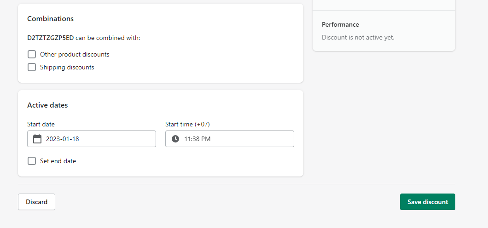
Task: Click the 'Other product discounts' label text
Action: tap(75, 54)
